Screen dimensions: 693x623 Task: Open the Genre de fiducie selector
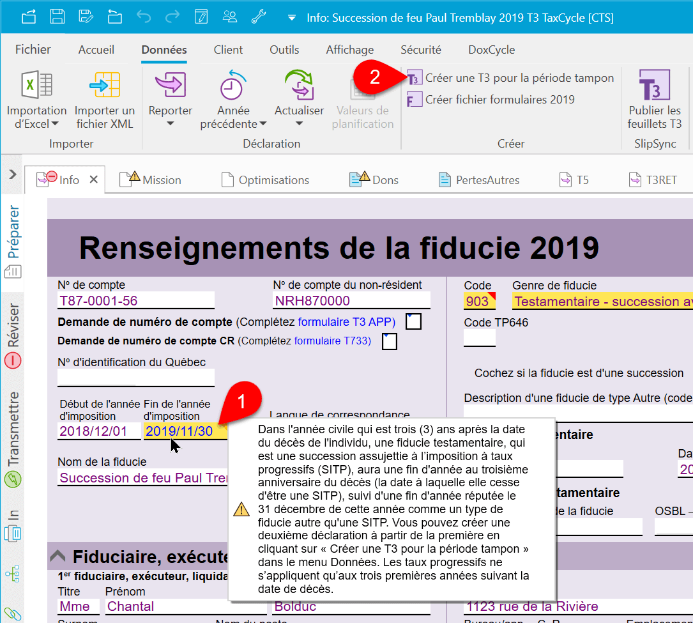coord(602,302)
